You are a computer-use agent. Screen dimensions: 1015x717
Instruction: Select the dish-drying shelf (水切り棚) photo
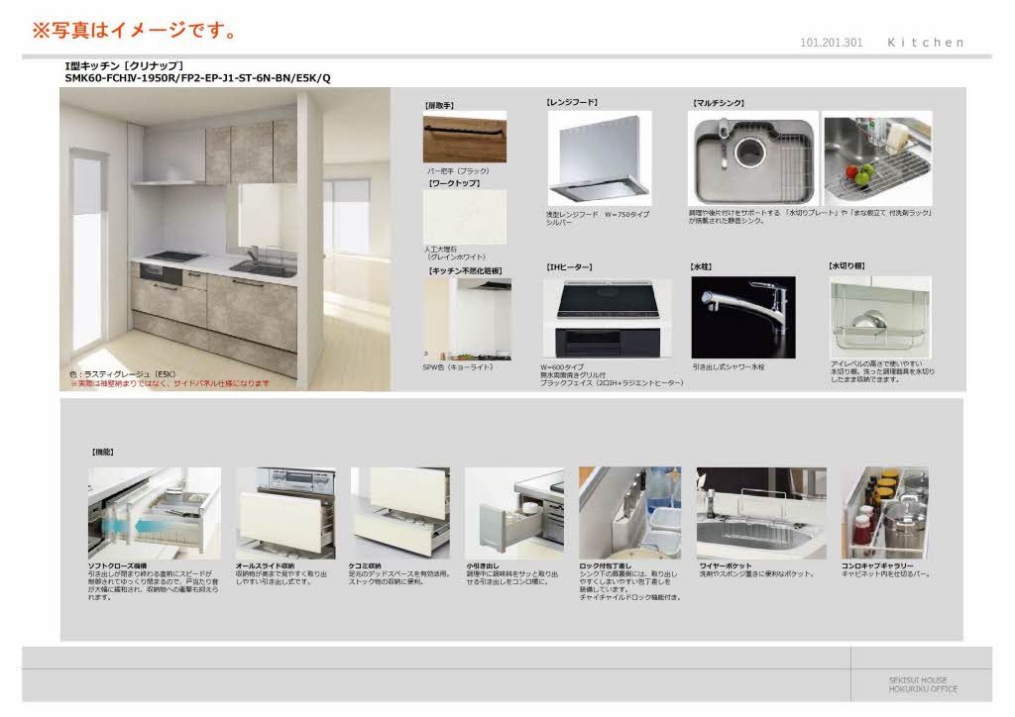[x=880, y=317]
